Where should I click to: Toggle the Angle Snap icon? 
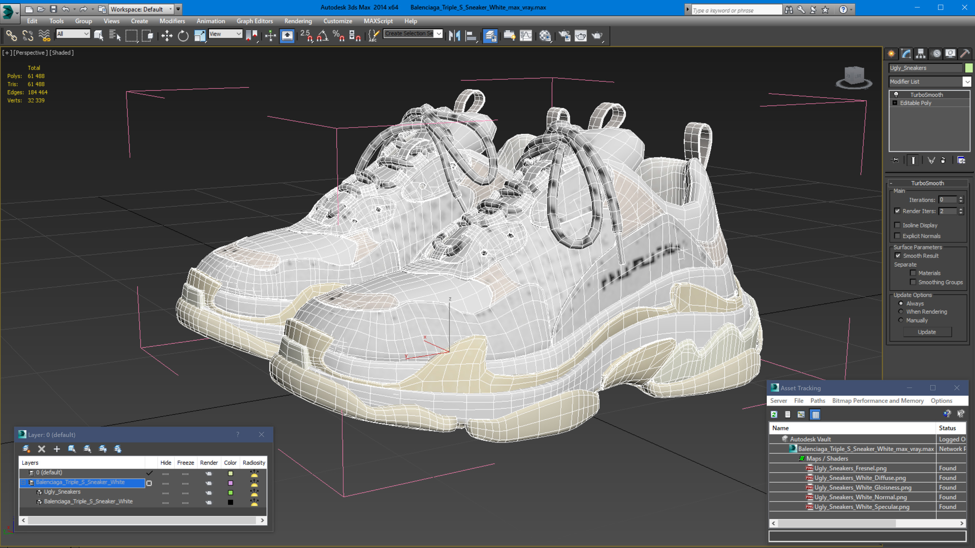(323, 36)
